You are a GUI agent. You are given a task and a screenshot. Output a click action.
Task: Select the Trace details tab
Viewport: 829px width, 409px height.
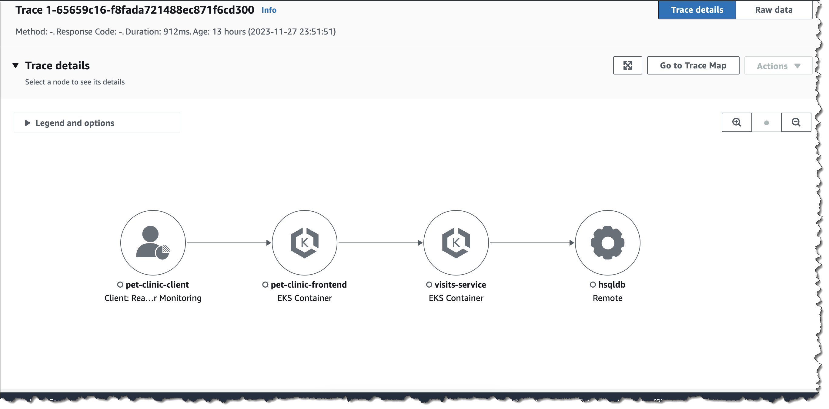(x=697, y=10)
